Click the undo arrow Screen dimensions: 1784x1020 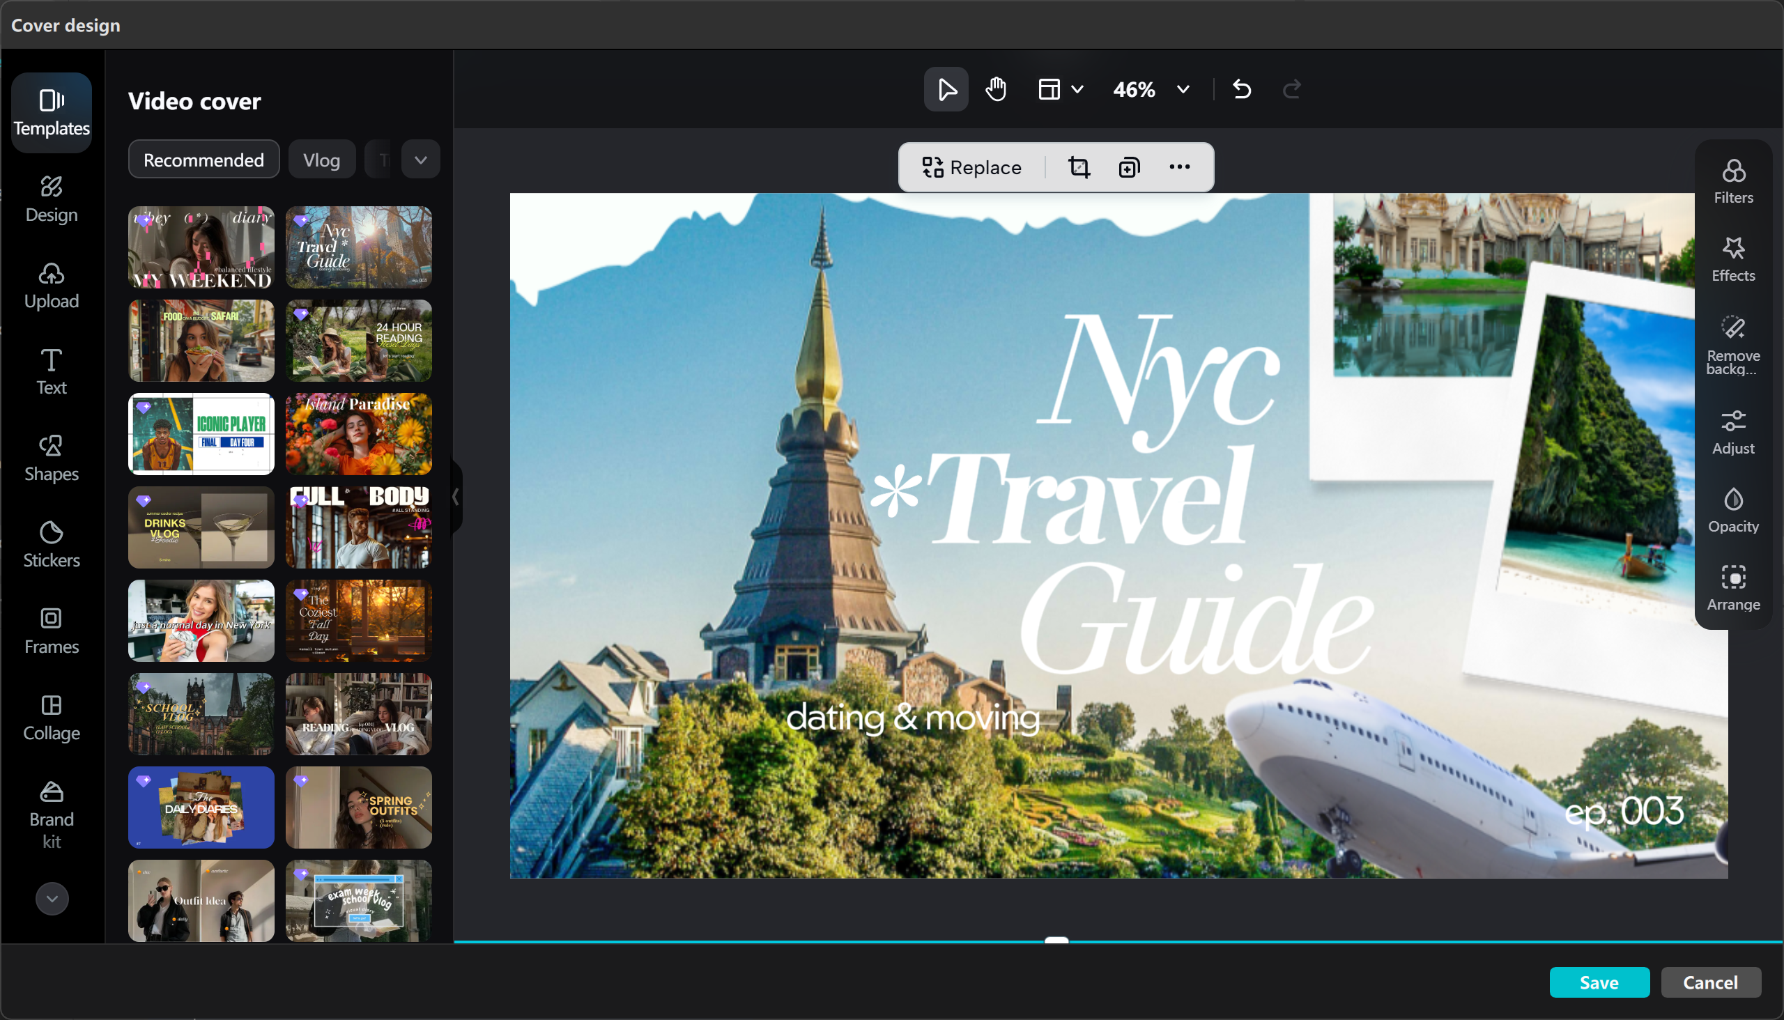(1242, 90)
